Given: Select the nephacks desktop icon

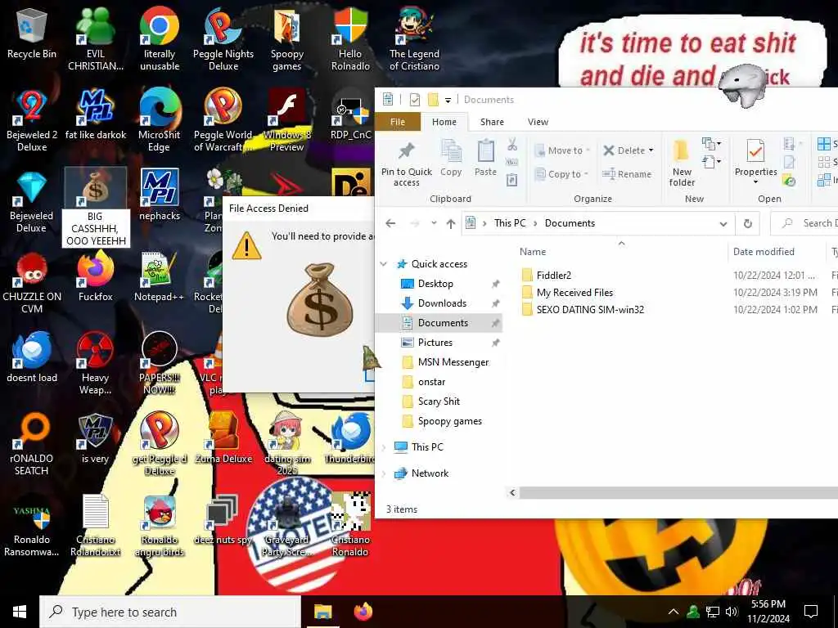Looking at the screenshot, I should [x=160, y=195].
